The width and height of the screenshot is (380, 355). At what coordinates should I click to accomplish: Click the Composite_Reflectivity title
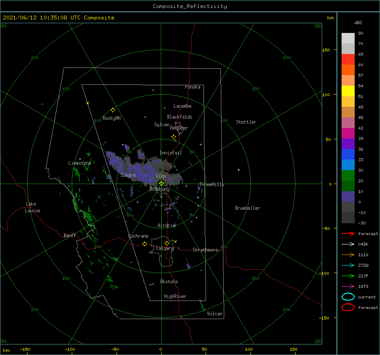(x=190, y=6)
